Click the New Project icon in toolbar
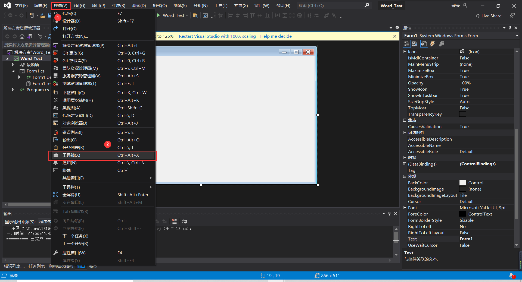Viewport: 522px width, 282px height. click(x=32, y=15)
